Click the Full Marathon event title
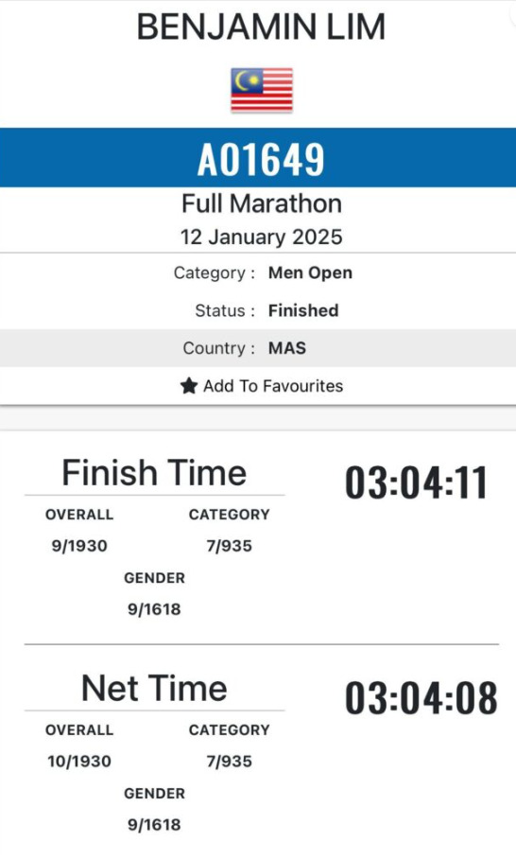Image resolution: width=516 pixels, height=859 pixels. coord(262,203)
